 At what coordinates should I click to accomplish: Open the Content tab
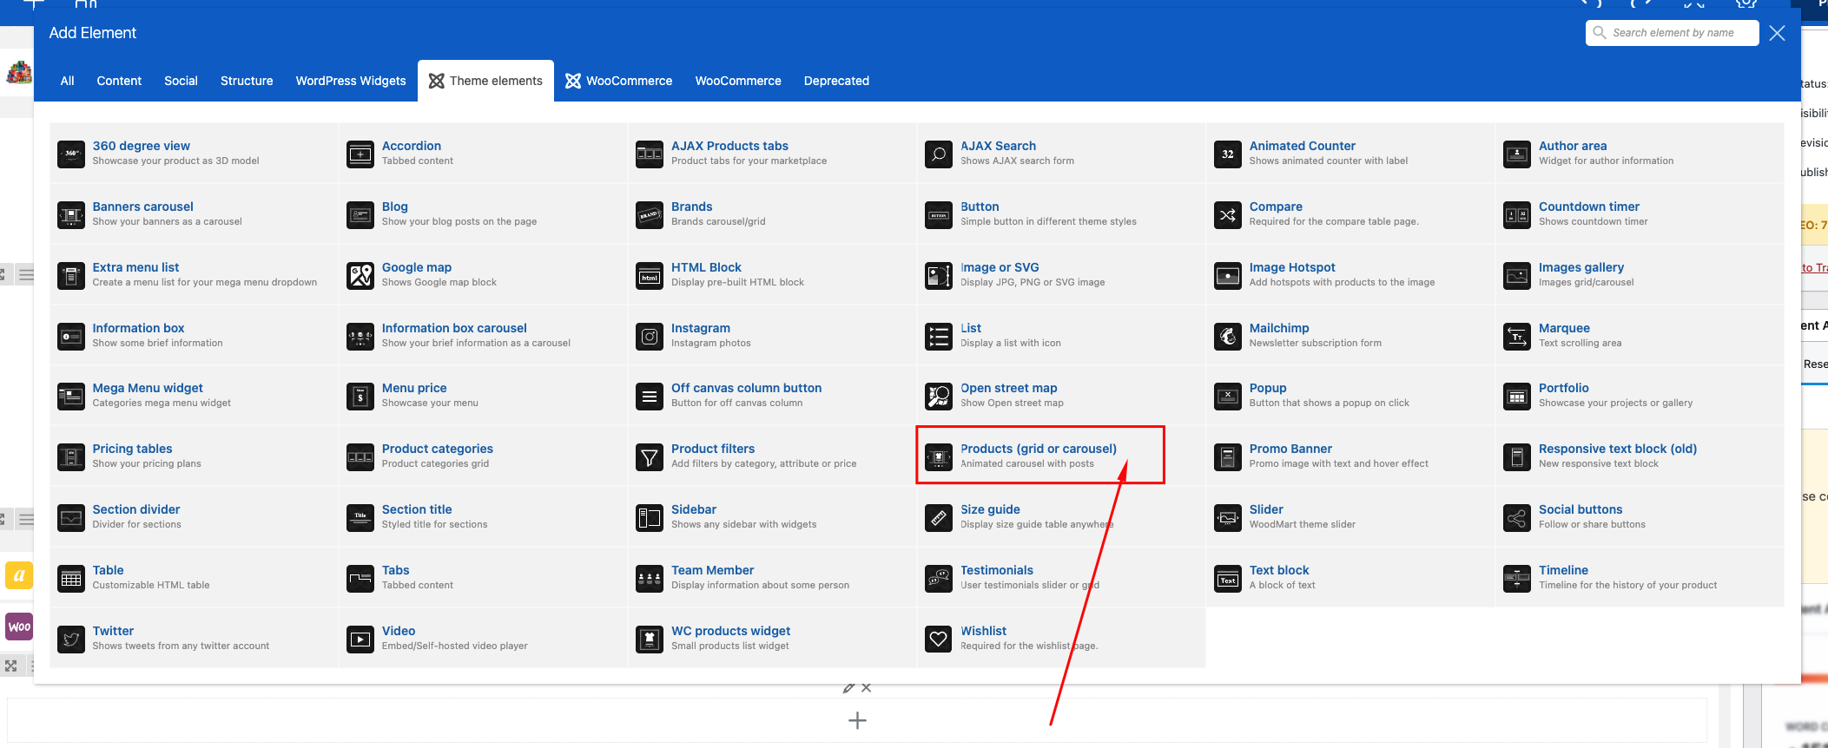(119, 81)
